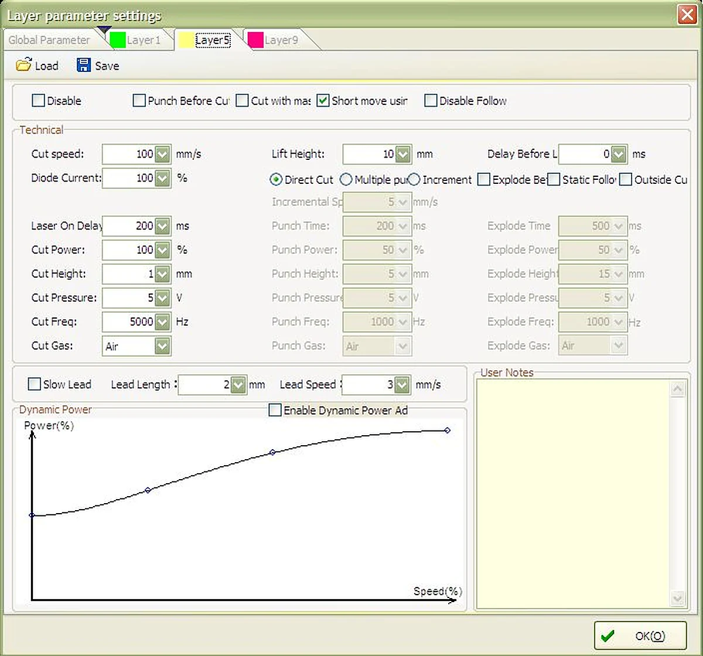703x656 pixels.
Task: Open the Lead Speed dropdown arrow
Action: tap(402, 385)
